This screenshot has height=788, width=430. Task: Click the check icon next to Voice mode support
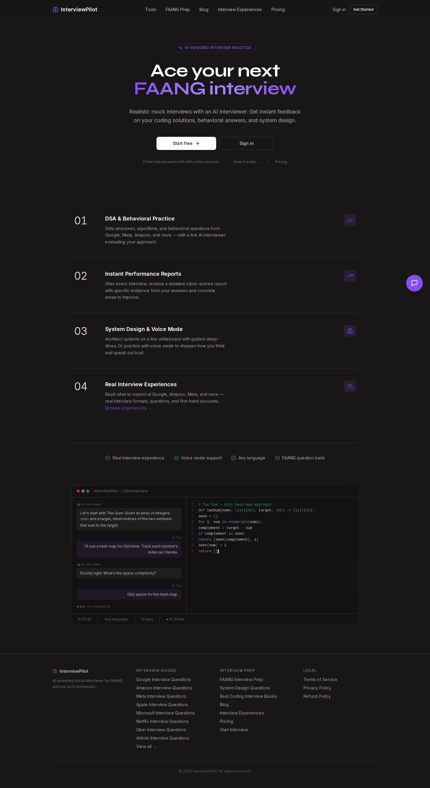click(x=176, y=458)
